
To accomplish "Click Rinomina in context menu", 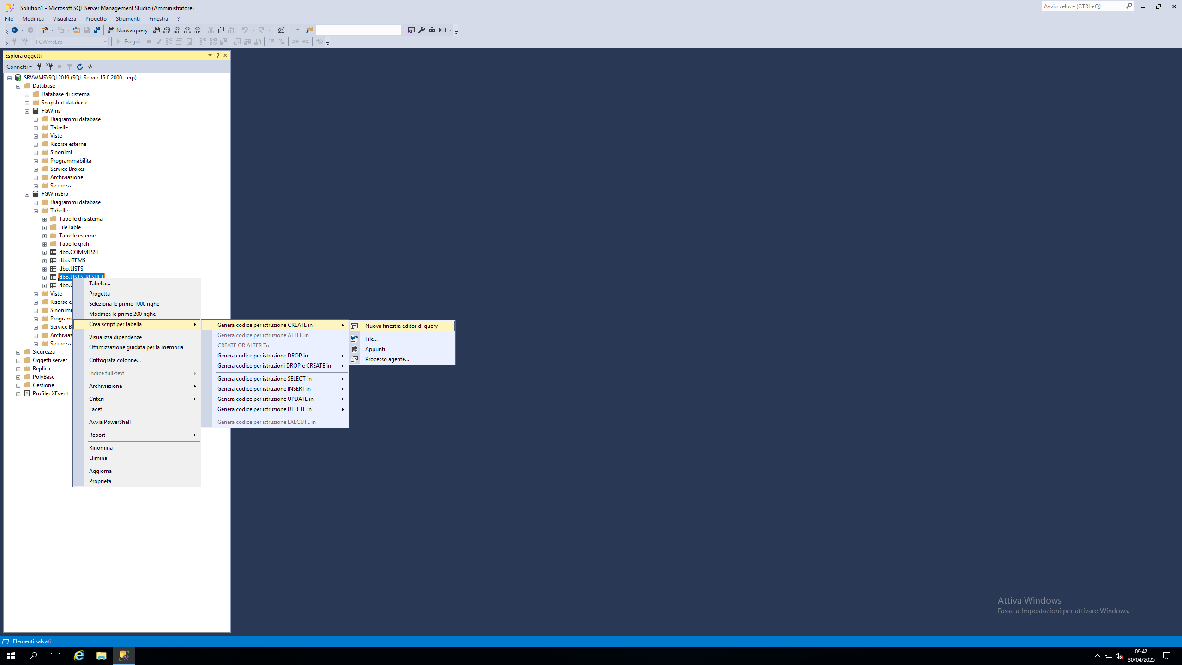I will point(137,448).
